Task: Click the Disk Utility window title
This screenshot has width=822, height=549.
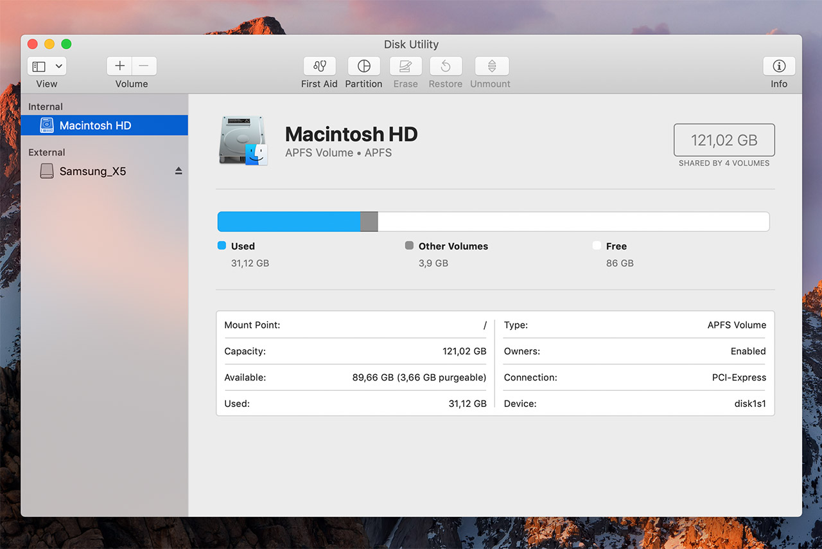Action: click(x=411, y=44)
